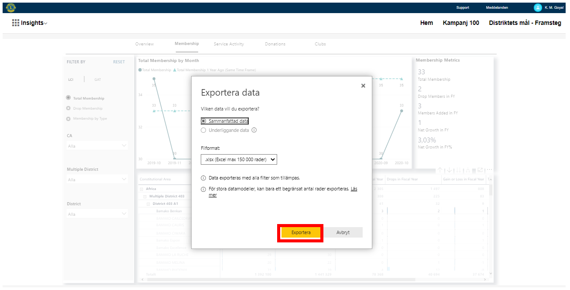Image resolution: width=570 pixels, height=290 pixels.
Task: Collapse the Africa tree row
Action: [x=141, y=189]
